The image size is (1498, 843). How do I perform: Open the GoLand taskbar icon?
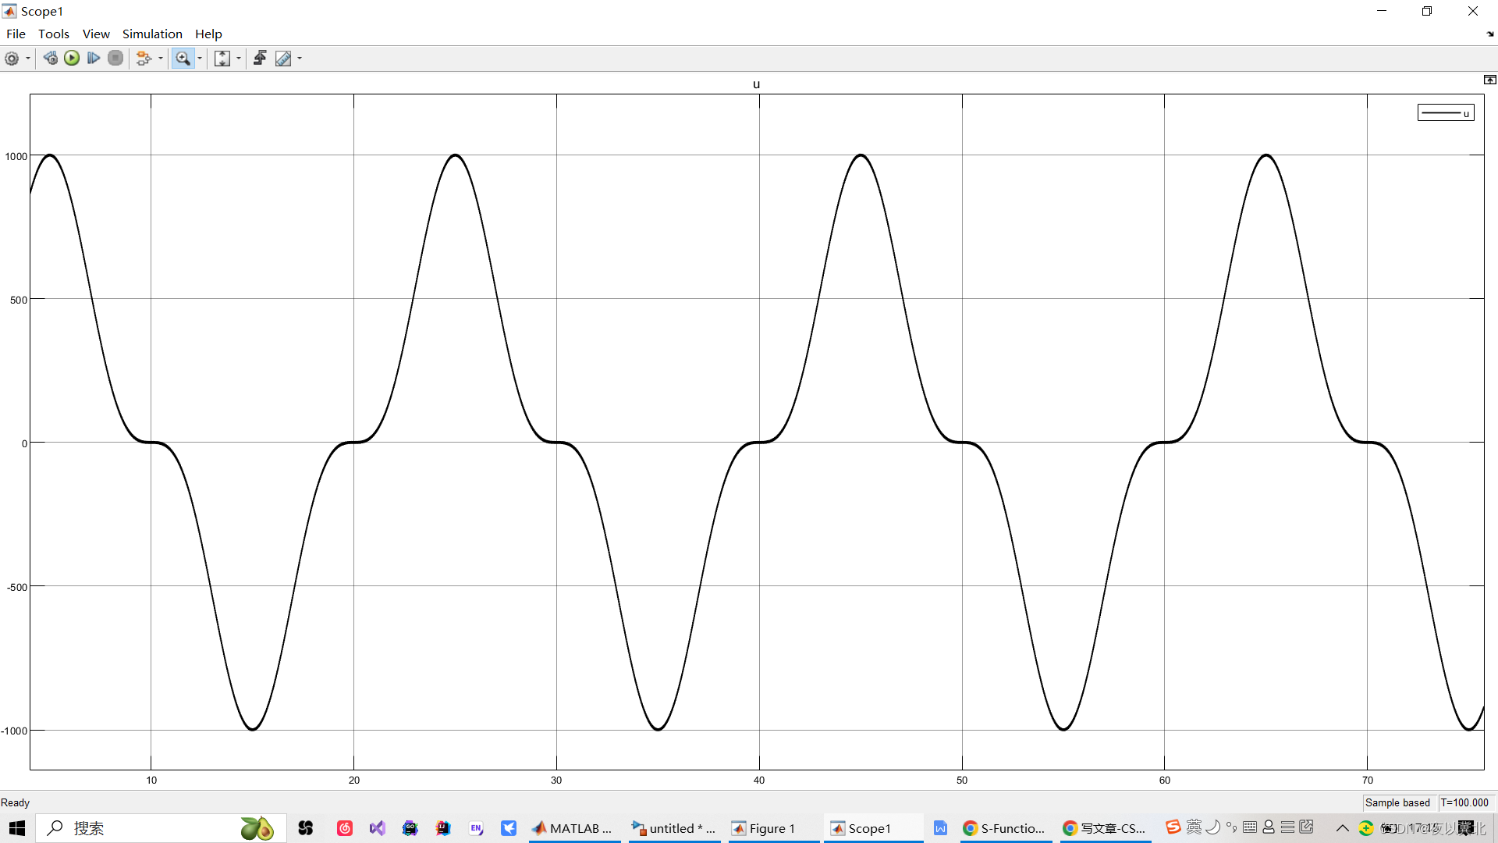(x=410, y=828)
